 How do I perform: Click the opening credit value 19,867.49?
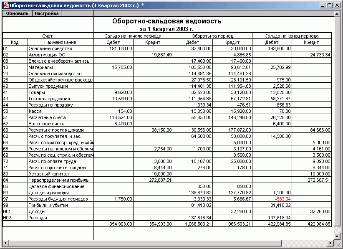click(x=161, y=55)
